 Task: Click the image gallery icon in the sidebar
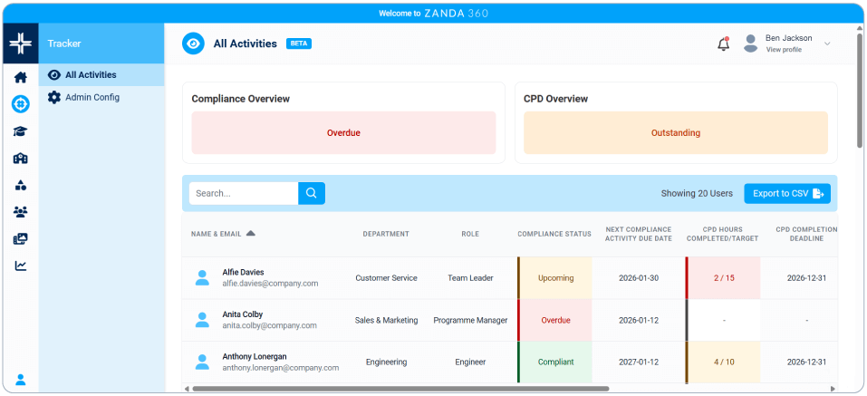point(20,239)
